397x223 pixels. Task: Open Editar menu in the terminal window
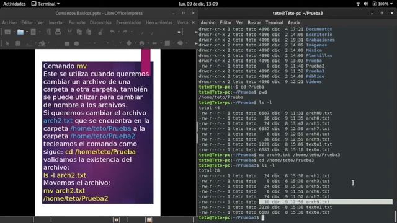226,22
